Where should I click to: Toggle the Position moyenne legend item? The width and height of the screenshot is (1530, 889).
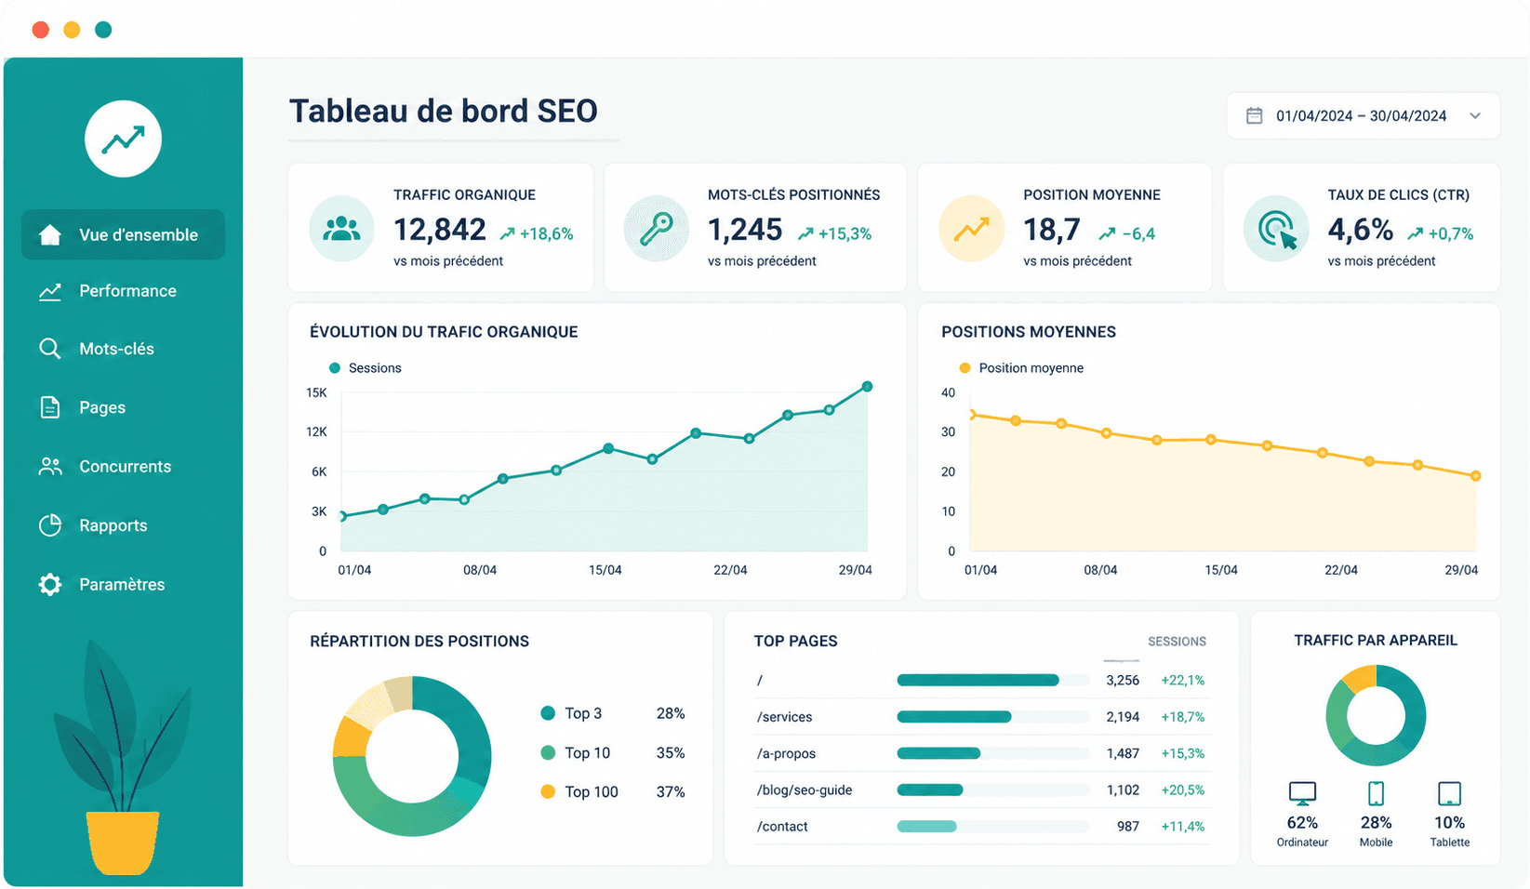(1021, 368)
